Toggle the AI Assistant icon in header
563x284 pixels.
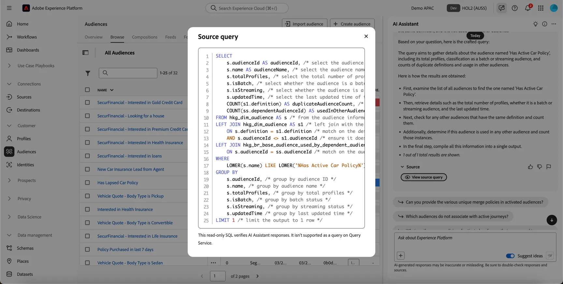point(502,8)
